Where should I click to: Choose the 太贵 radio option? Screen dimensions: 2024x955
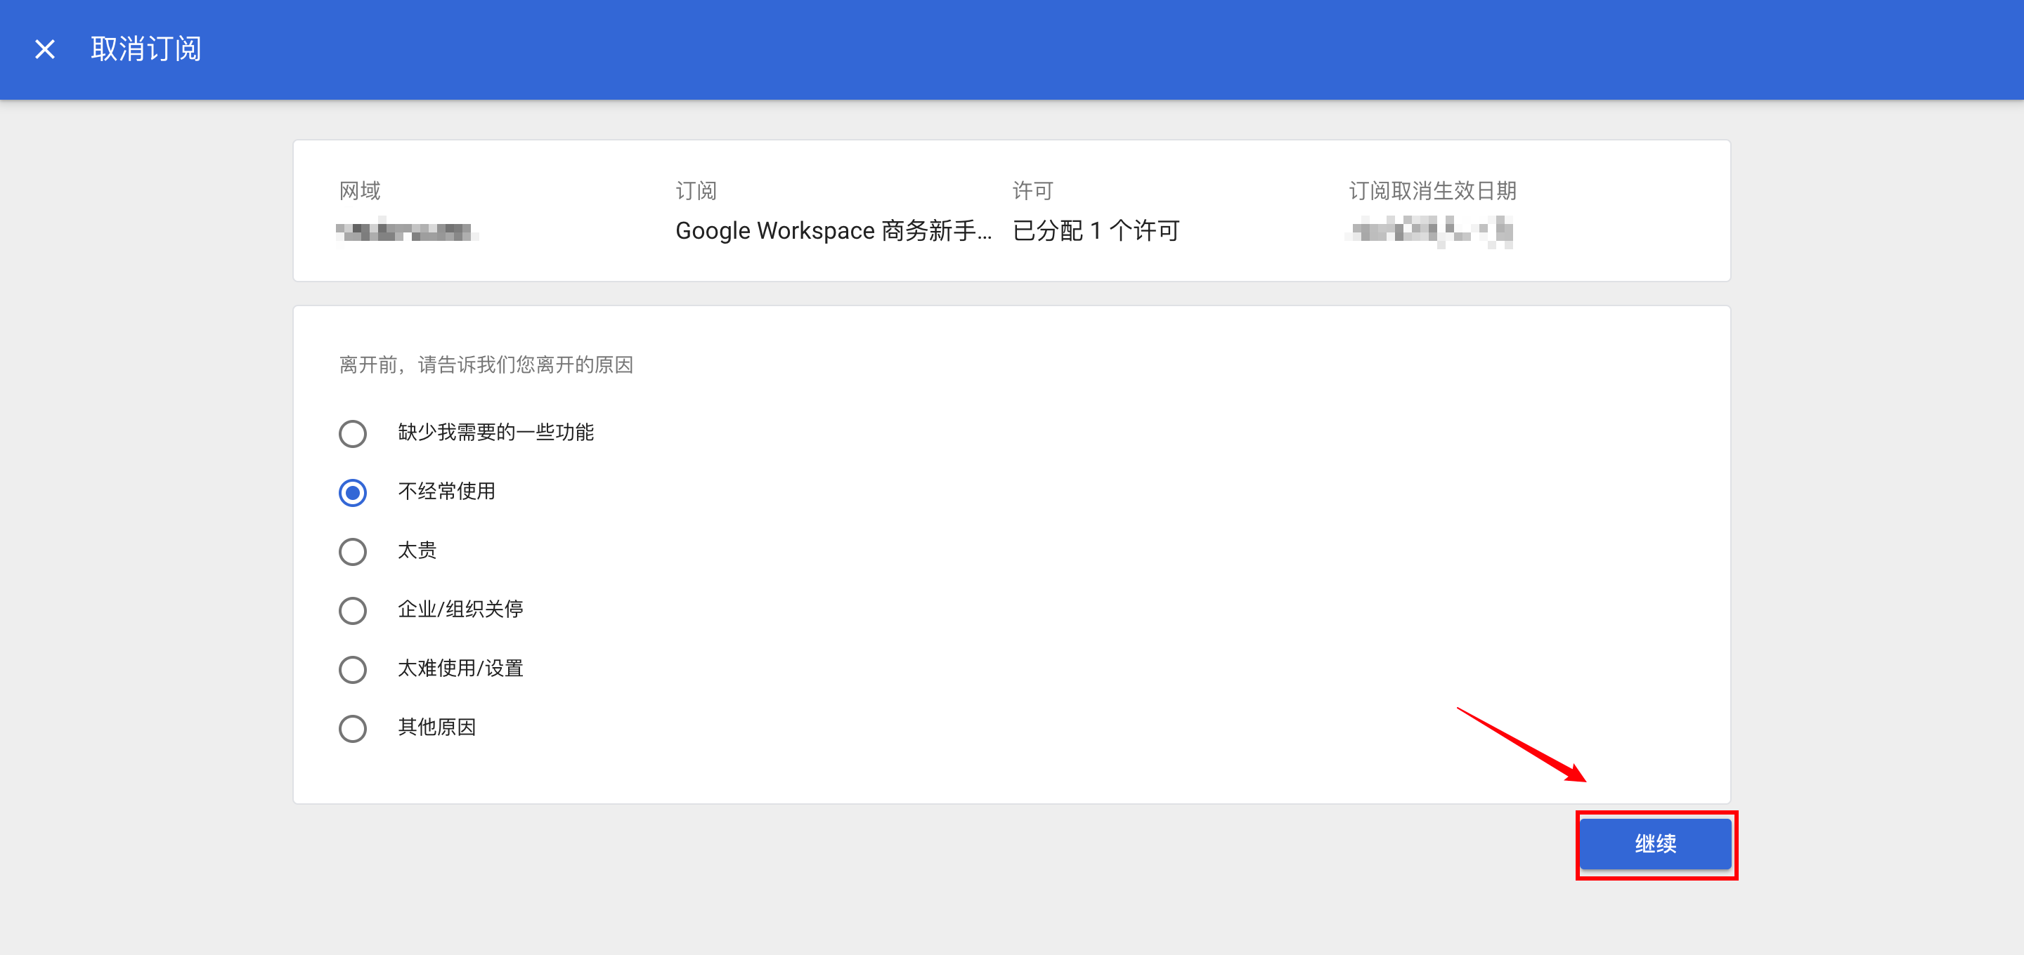pos(353,551)
